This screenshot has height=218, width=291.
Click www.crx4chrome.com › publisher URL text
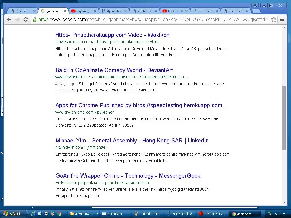pyautogui.click(x=84, y=112)
